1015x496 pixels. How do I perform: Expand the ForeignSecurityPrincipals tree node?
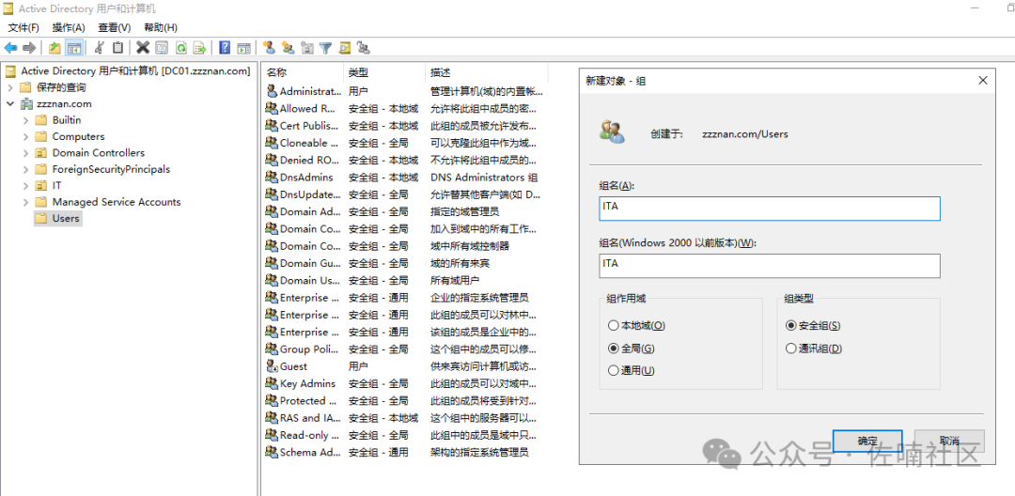26,169
